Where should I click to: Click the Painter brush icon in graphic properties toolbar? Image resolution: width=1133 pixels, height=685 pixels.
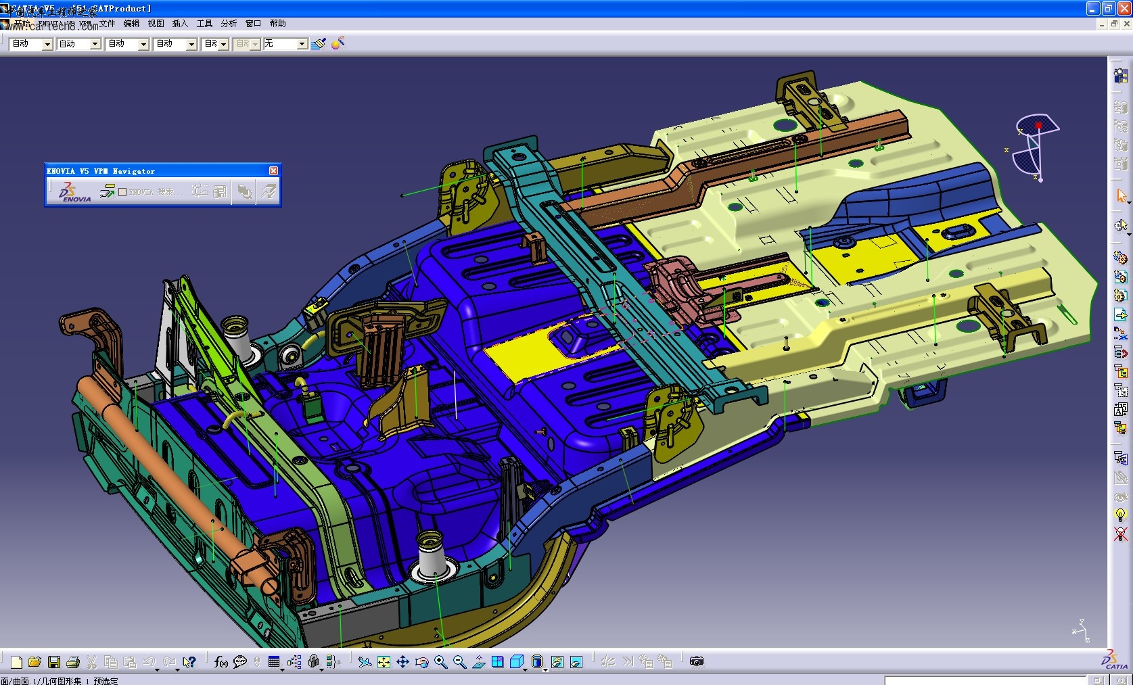[318, 44]
